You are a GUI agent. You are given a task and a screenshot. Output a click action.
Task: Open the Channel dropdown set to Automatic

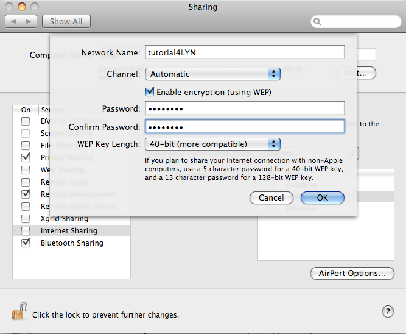coord(212,74)
